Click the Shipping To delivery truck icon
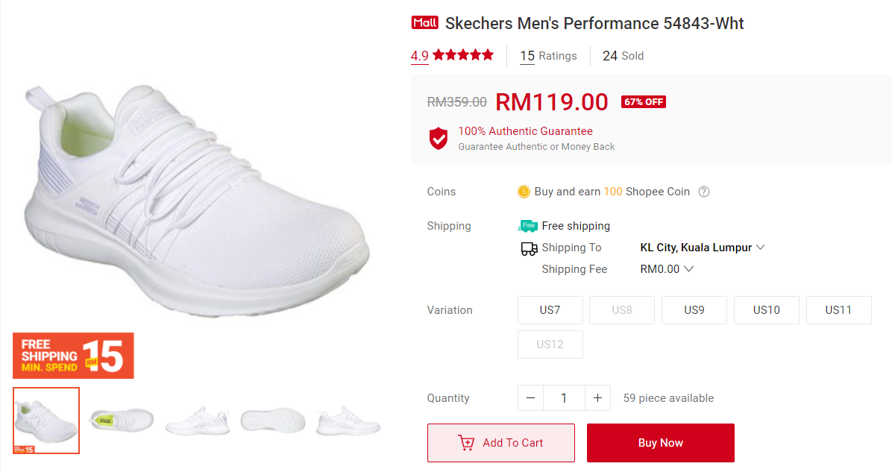This screenshot has height=472, width=892. coord(529,248)
